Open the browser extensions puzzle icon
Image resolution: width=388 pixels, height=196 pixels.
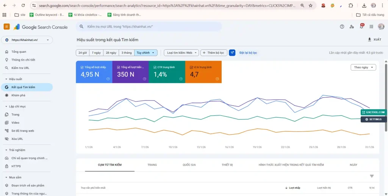pos(350,5)
